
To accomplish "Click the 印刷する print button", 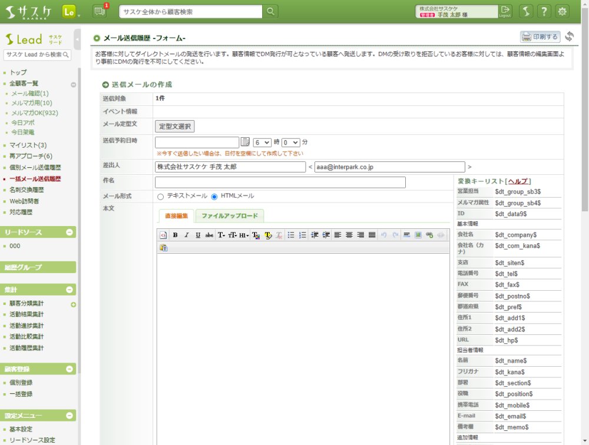I will click(540, 37).
